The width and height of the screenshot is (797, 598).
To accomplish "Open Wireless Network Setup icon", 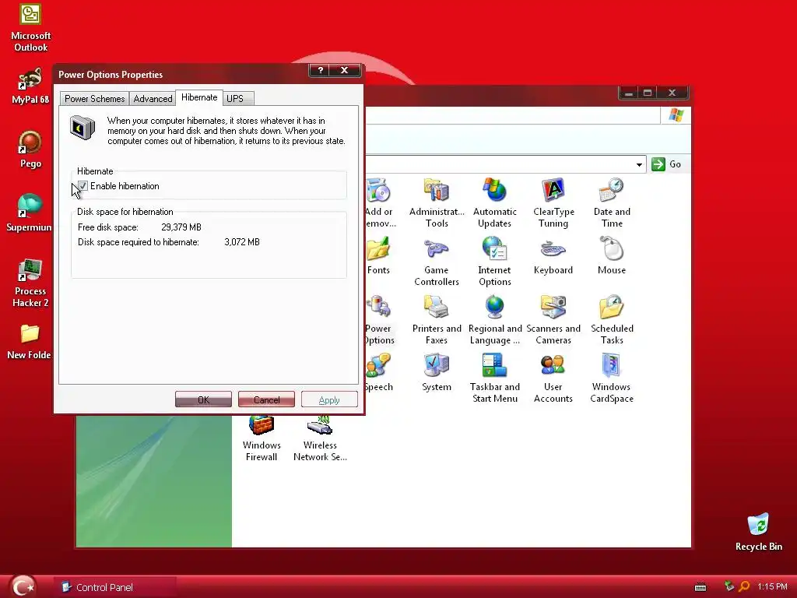I will point(320,438).
